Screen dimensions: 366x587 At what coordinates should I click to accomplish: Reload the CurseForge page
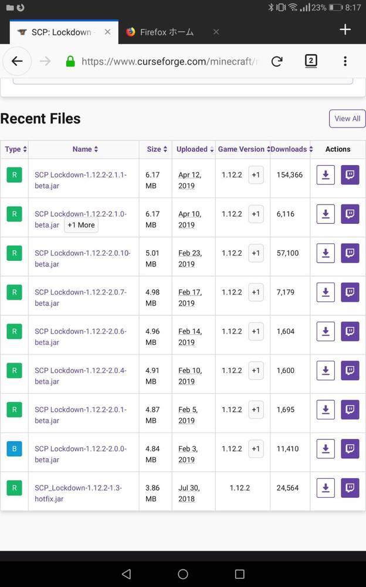tap(277, 61)
